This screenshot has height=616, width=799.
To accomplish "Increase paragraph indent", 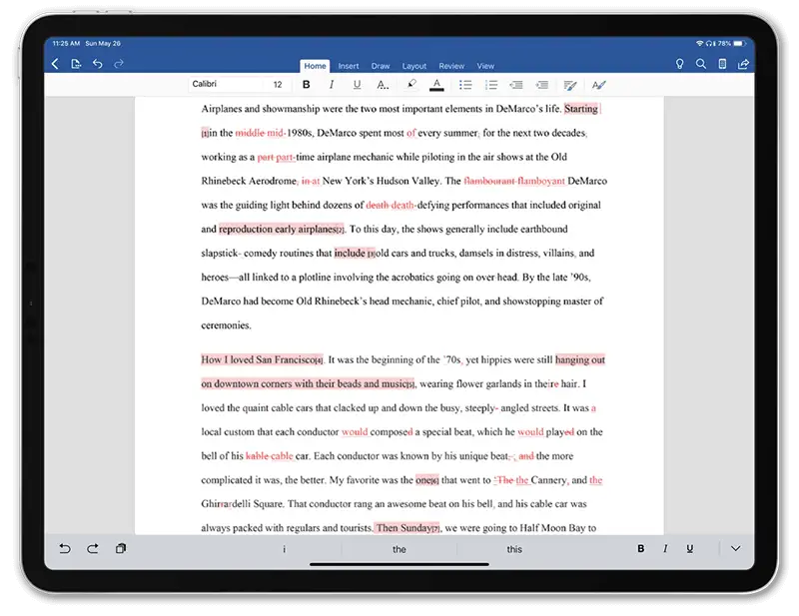I will coord(541,85).
